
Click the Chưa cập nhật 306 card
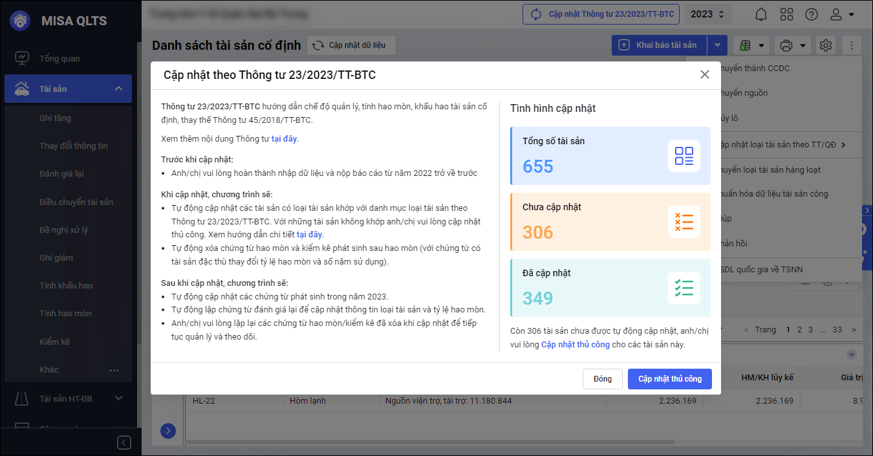tap(610, 222)
